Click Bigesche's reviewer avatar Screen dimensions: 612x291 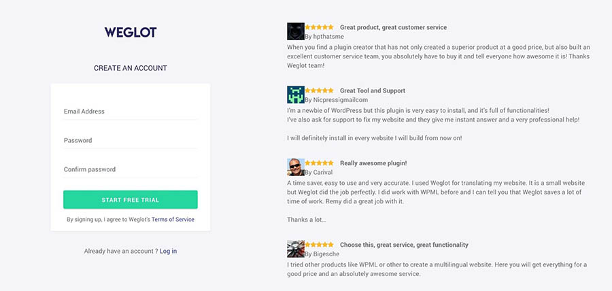click(295, 248)
